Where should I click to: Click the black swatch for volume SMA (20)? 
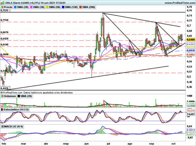pos(19,96)
